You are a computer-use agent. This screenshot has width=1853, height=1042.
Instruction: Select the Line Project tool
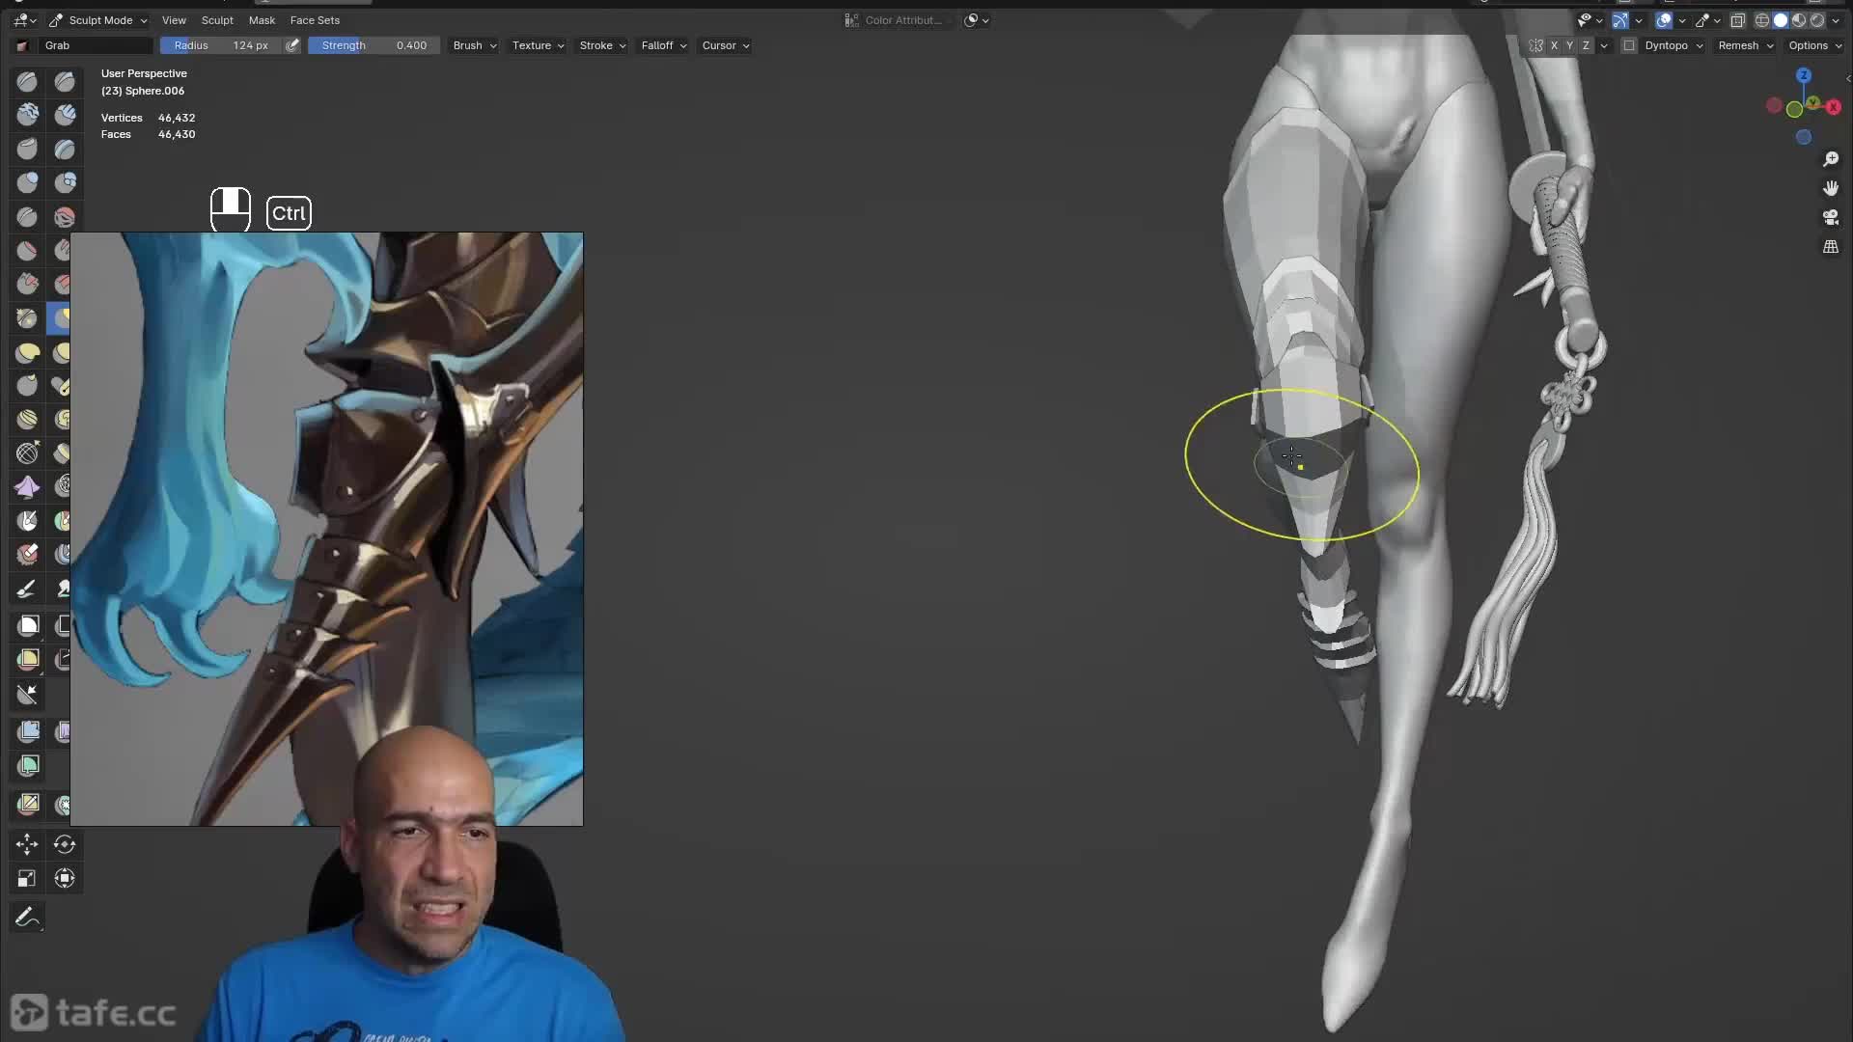(x=27, y=694)
